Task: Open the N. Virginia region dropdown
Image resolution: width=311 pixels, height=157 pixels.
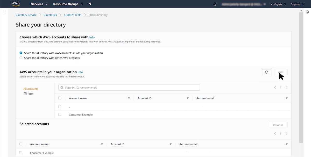Action: pos(278,4)
